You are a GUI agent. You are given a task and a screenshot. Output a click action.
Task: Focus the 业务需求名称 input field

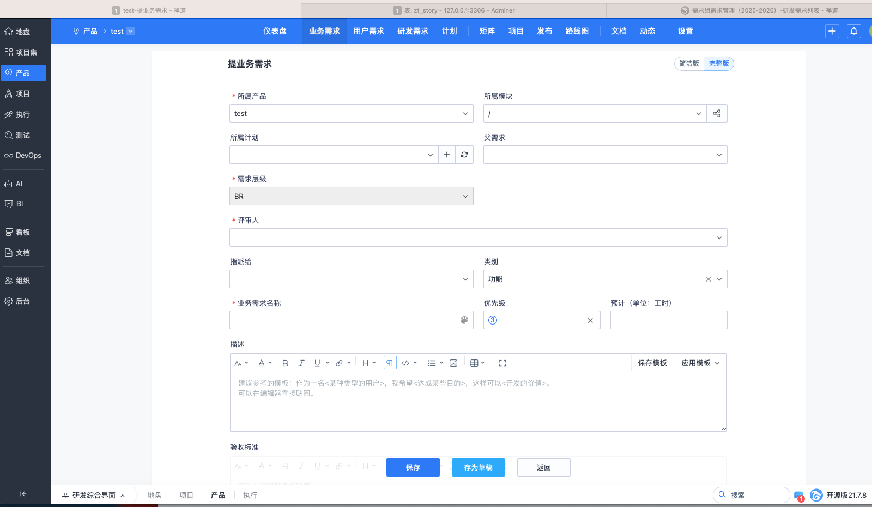point(352,320)
